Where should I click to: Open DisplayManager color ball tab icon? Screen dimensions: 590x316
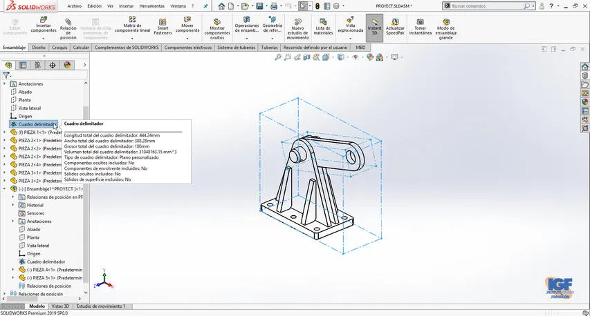pyautogui.click(x=67, y=65)
